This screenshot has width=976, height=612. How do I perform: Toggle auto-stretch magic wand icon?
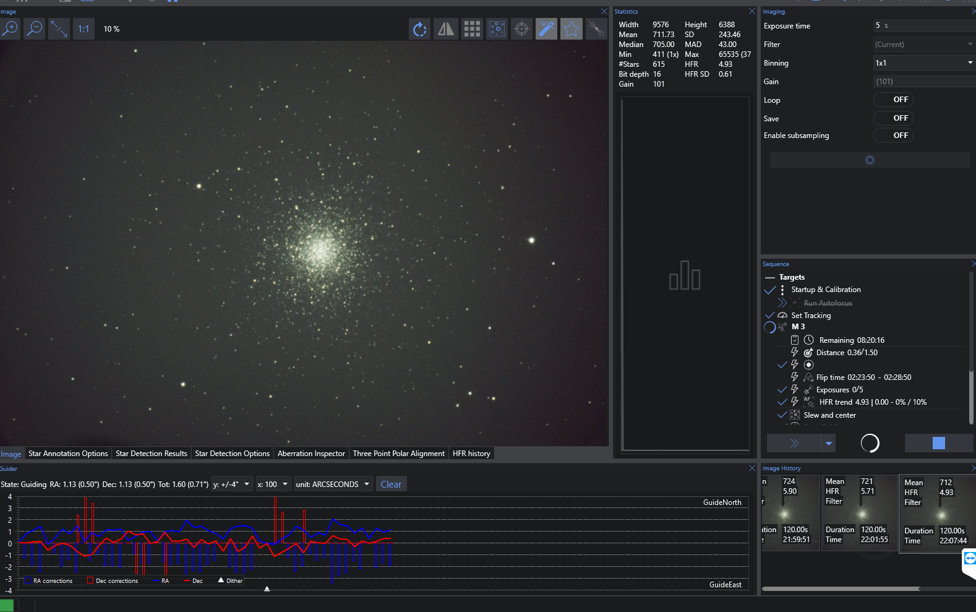[547, 29]
